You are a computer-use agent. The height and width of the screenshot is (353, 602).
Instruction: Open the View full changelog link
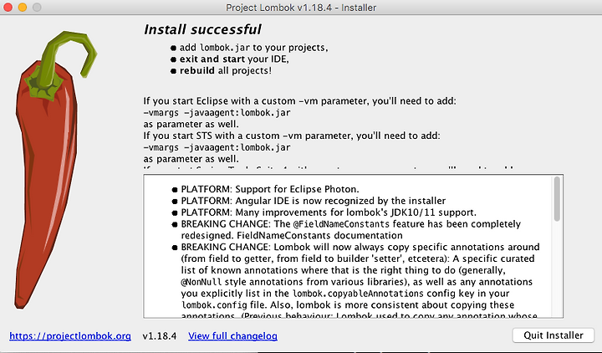click(x=232, y=336)
